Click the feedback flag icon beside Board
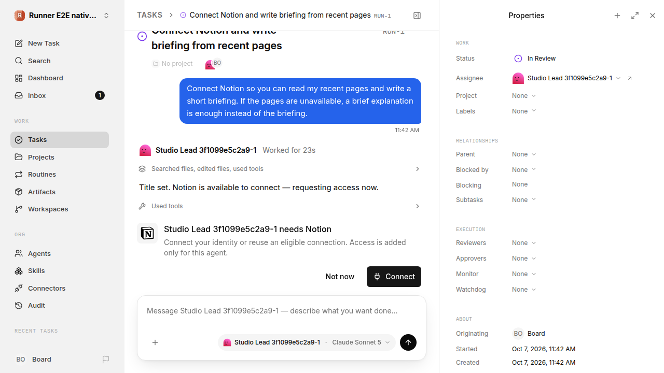The width and height of the screenshot is (664, 373). tap(106, 360)
